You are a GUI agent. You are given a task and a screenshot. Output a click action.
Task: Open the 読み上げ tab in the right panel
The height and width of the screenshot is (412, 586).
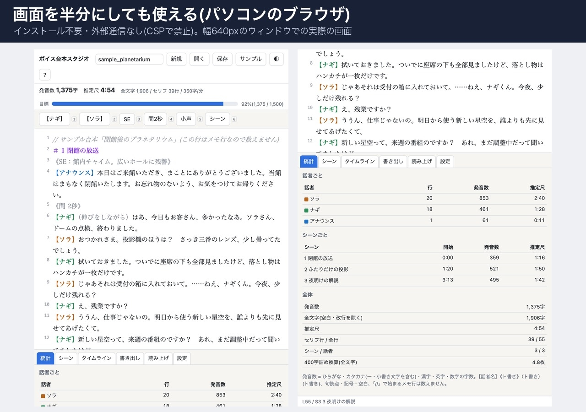tap(422, 162)
